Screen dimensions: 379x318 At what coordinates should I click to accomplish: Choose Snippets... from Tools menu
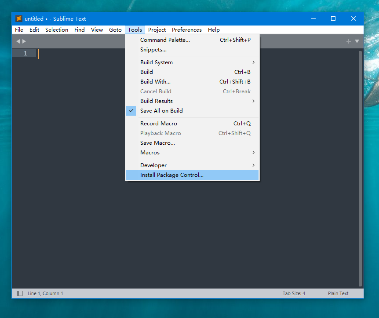[193, 50]
